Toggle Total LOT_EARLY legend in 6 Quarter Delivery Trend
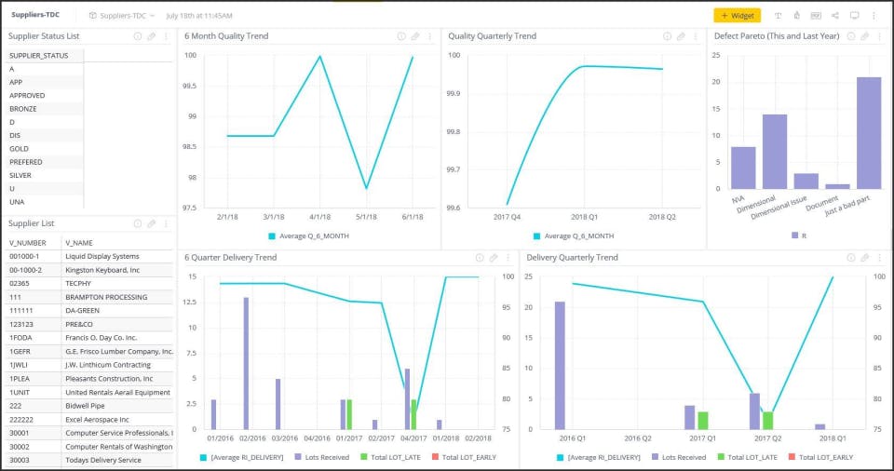 [x=464, y=457]
